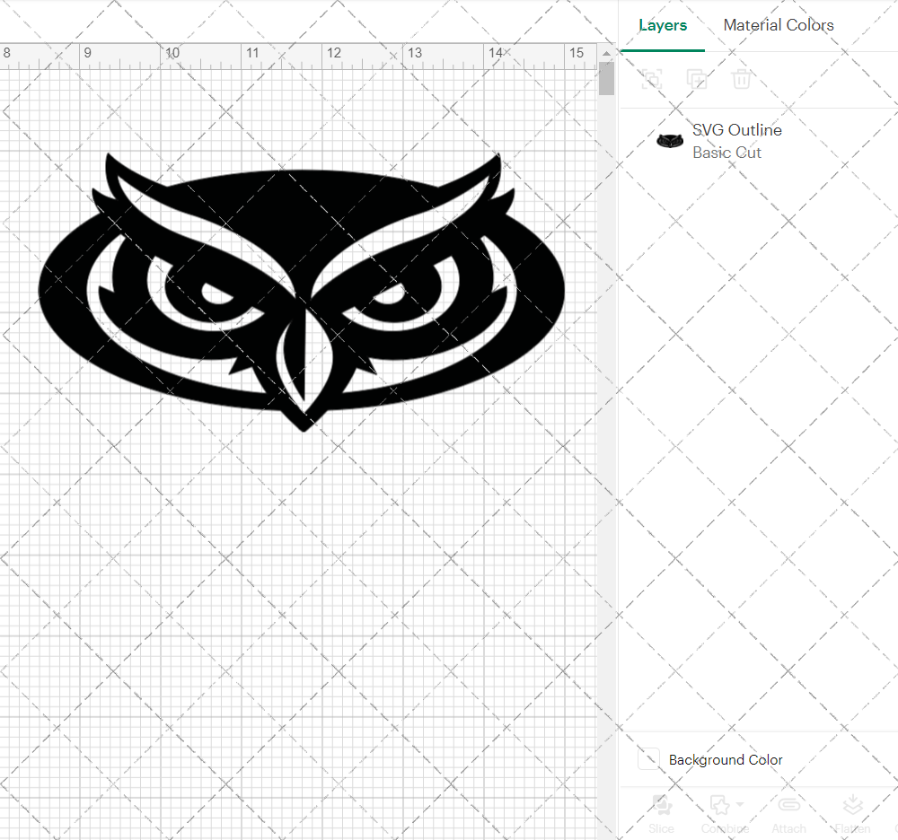Open the Material Colors tab
This screenshot has width=898, height=840.
[779, 25]
